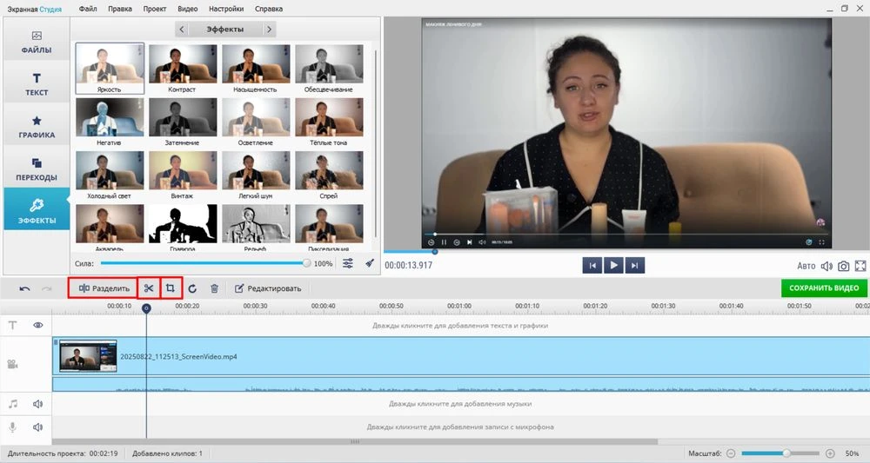This screenshot has width=870, height=463.
Task: Open effect settings sliders icon
Action: pos(348,263)
